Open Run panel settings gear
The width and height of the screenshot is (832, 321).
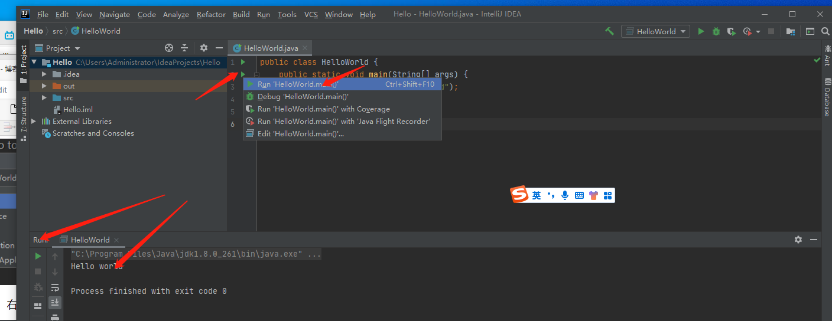click(798, 240)
